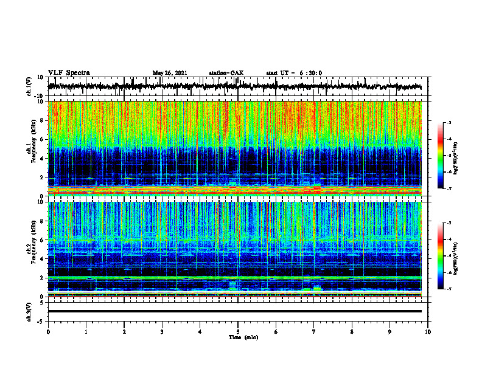Click the "start UT = 6:30:0" header text
This screenshot has height=372, width=482.
(x=294, y=73)
